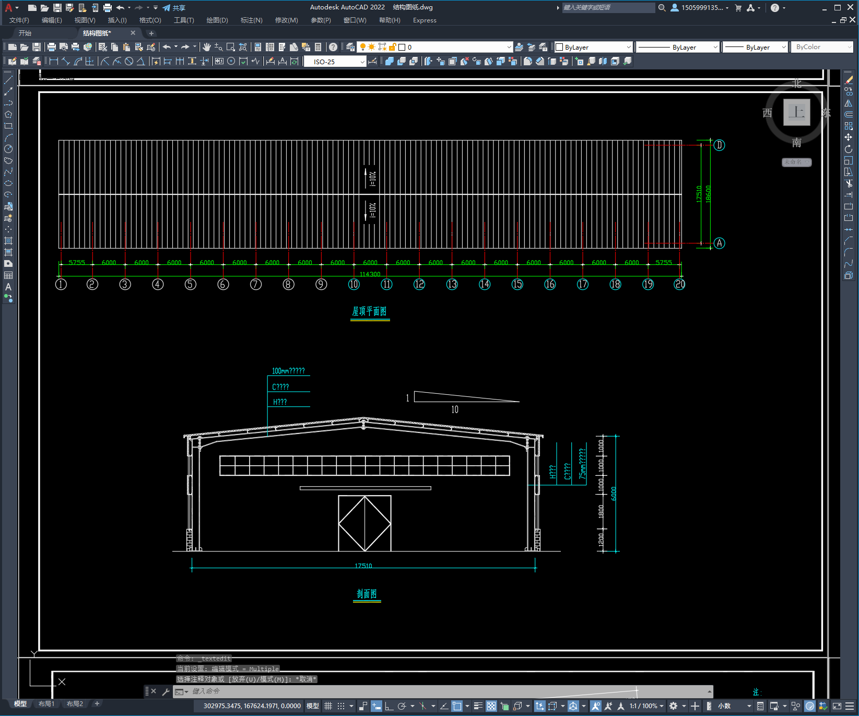Image resolution: width=859 pixels, height=716 pixels.
Task: Select the Table tool in draw toolbar
Action: click(x=8, y=275)
